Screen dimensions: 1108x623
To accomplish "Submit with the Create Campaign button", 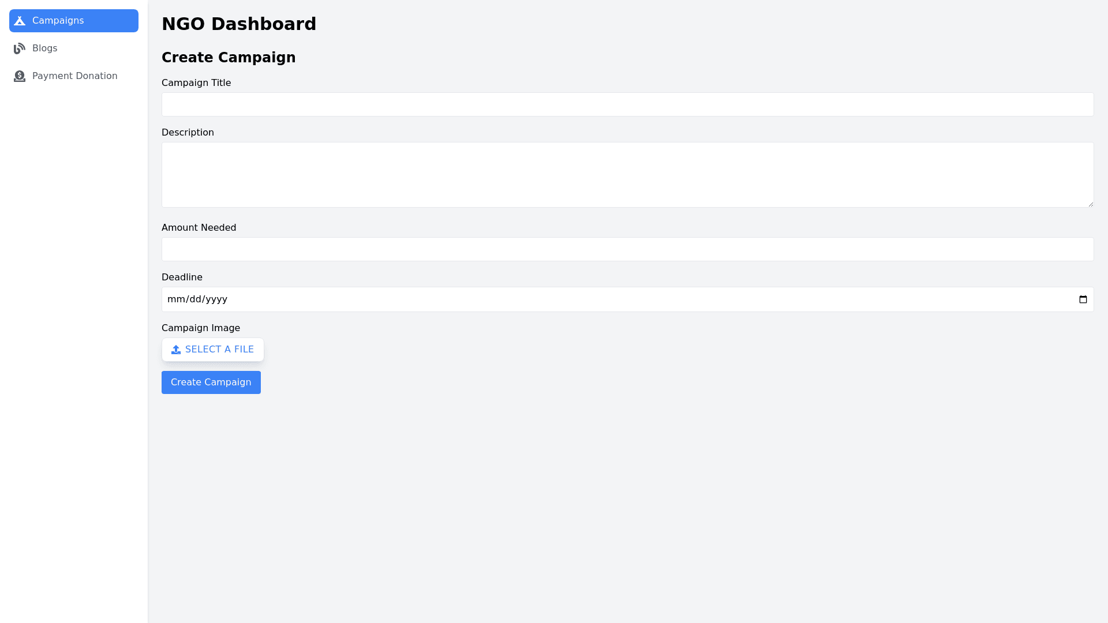I will pos(211,382).
